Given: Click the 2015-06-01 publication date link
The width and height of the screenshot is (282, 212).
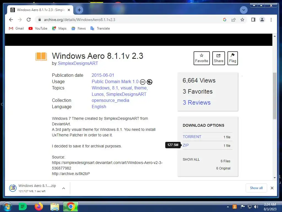Looking at the screenshot, I should 103,75.
